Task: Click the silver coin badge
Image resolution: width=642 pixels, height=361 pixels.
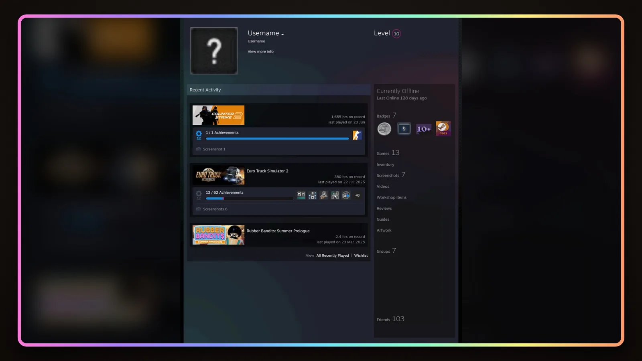Action: (x=384, y=129)
